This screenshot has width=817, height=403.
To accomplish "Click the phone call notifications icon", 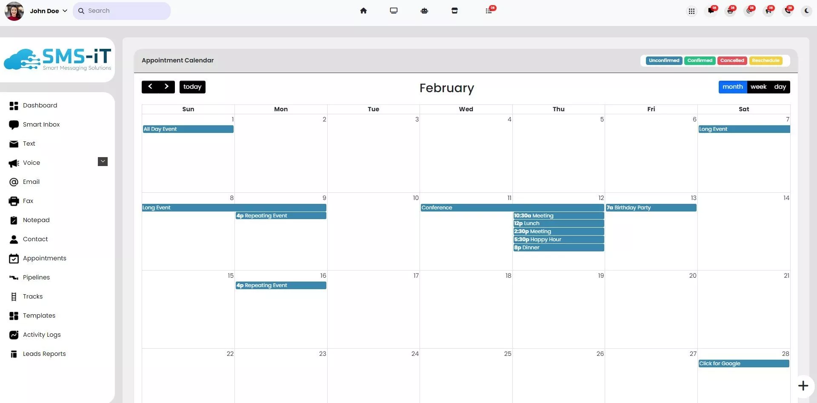I will click(x=788, y=11).
